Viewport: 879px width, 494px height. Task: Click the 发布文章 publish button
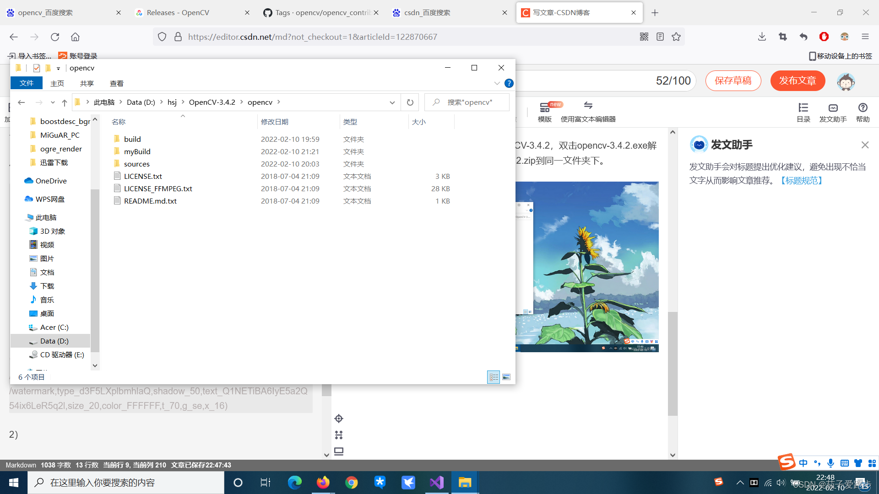pyautogui.click(x=798, y=81)
